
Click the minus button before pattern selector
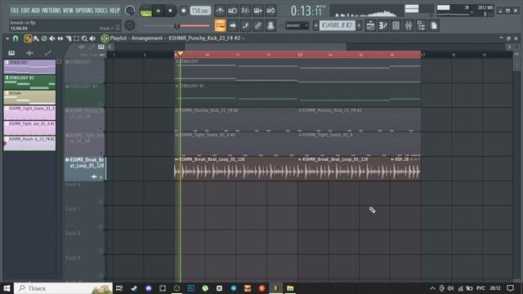(x=315, y=25)
